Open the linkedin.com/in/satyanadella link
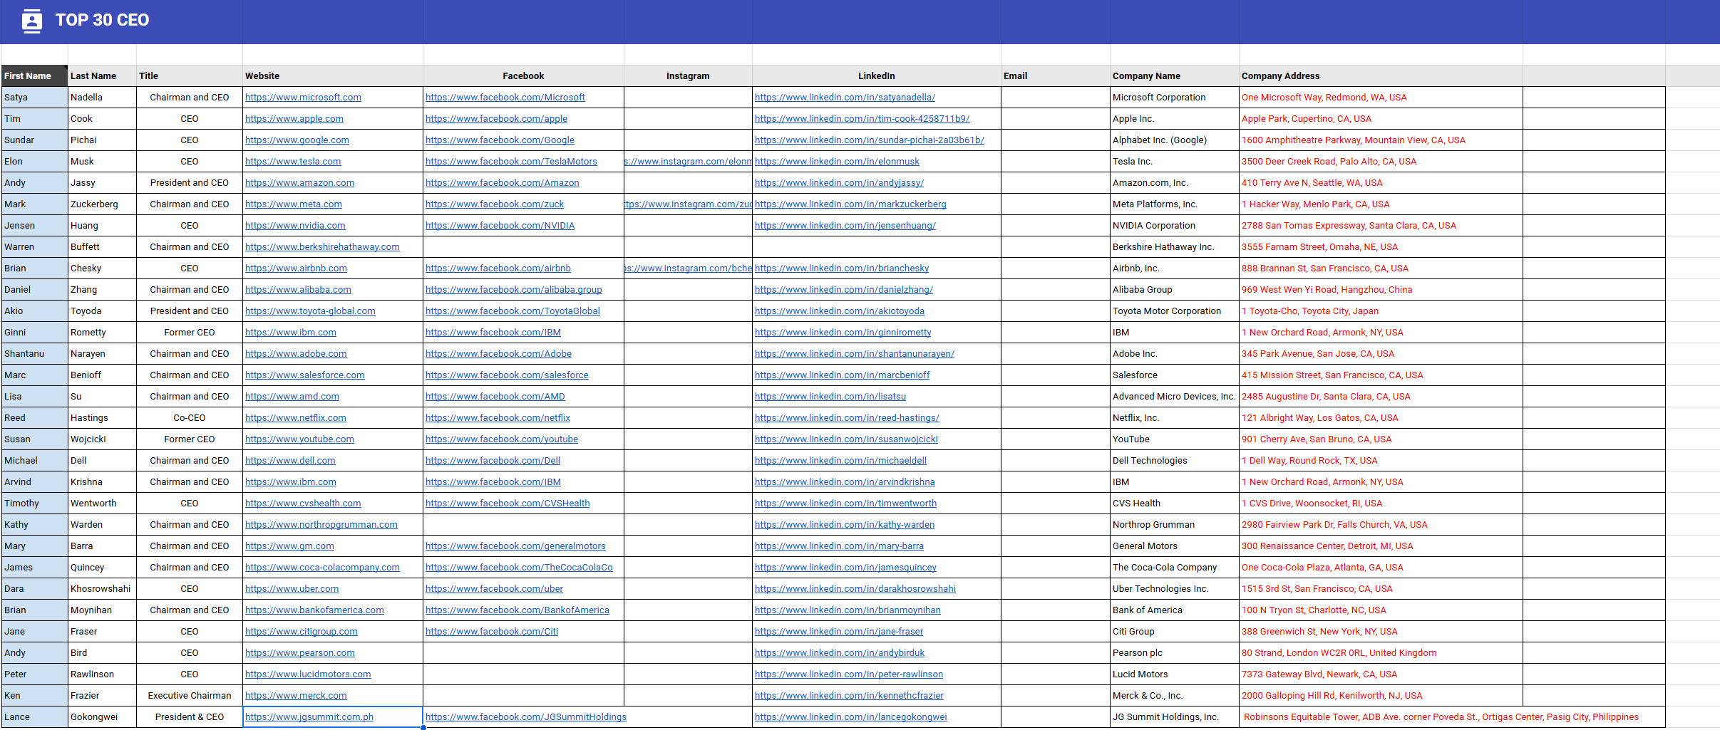This screenshot has width=1720, height=730. [x=845, y=98]
